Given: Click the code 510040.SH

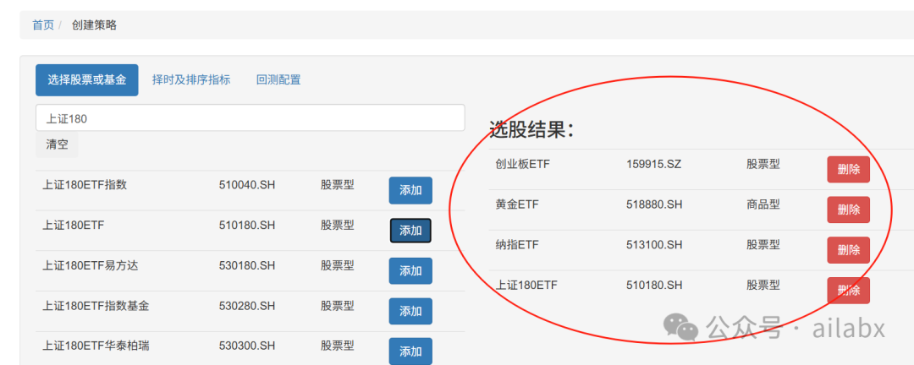Looking at the screenshot, I should coord(246,185).
